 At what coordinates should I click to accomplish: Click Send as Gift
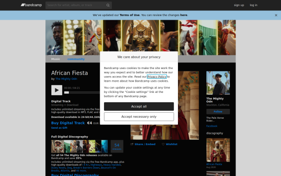coord(59,128)
